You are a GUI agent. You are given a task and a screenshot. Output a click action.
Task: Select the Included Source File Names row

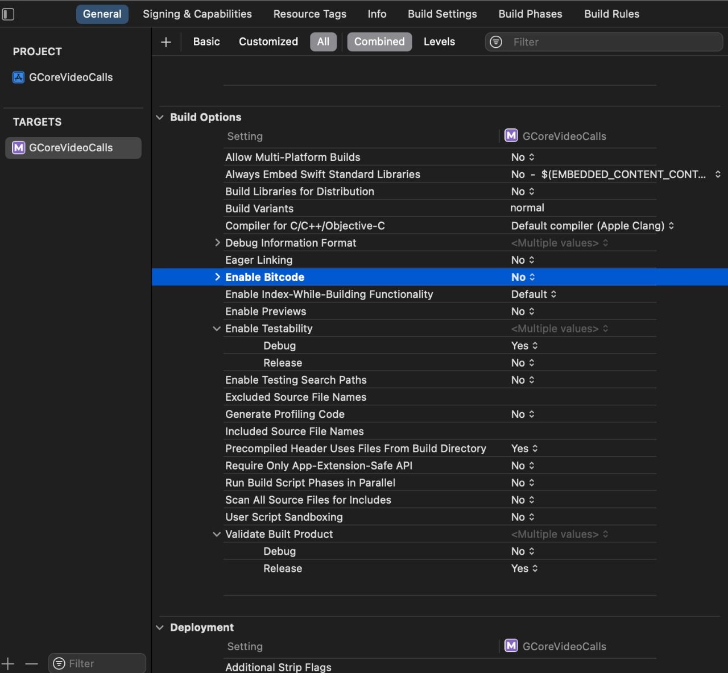[440, 431]
